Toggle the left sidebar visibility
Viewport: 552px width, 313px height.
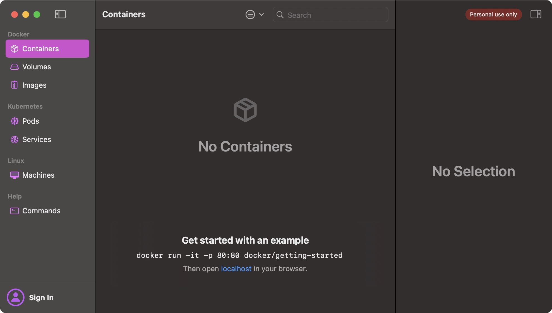tap(60, 14)
